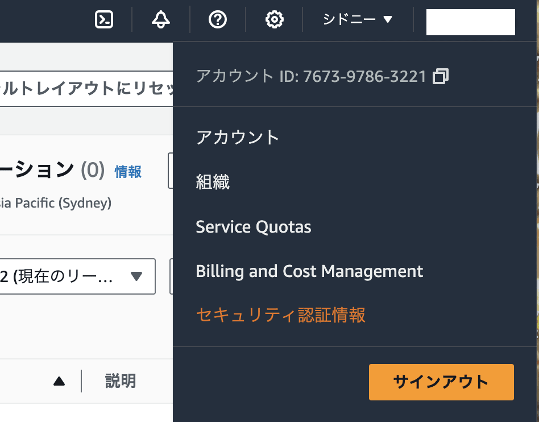Click the 説明 column header
Image resolution: width=539 pixels, height=422 pixels.
coord(119,381)
